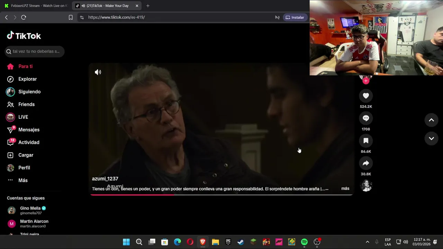Image resolution: width=443 pixels, height=249 pixels.
Task: Open Siguiendo feed
Action: [x=24, y=92]
